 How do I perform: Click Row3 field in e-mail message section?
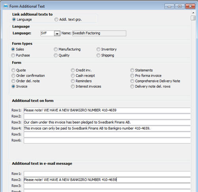point(107,186)
